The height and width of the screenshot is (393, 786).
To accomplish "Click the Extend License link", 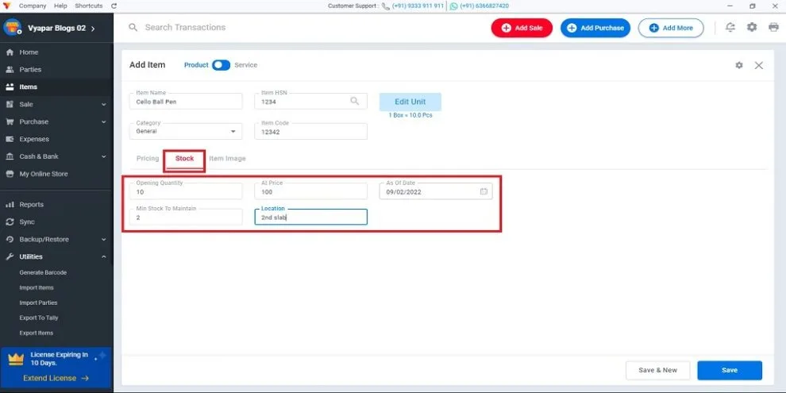I will (x=56, y=378).
